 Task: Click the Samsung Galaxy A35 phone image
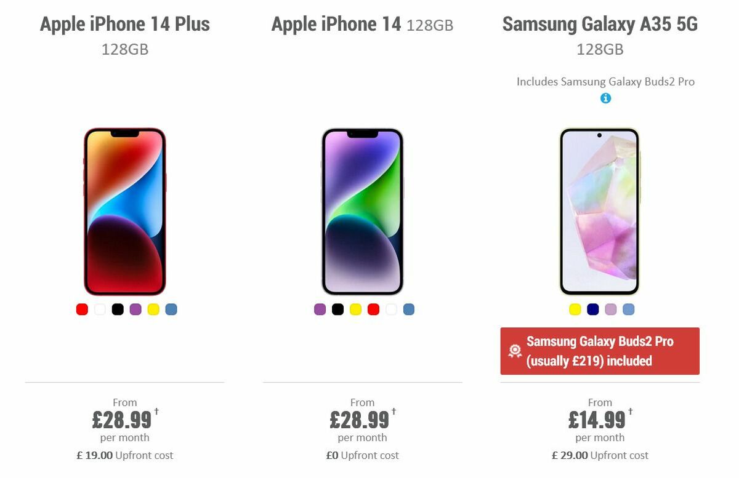(600, 211)
